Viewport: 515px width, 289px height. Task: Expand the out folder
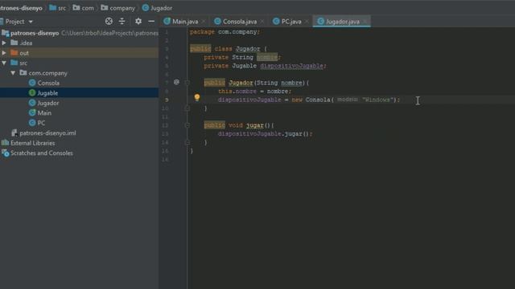[x=4, y=53]
